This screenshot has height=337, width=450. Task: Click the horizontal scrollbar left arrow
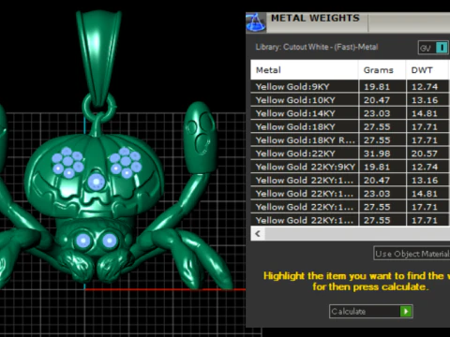click(x=258, y=234)
